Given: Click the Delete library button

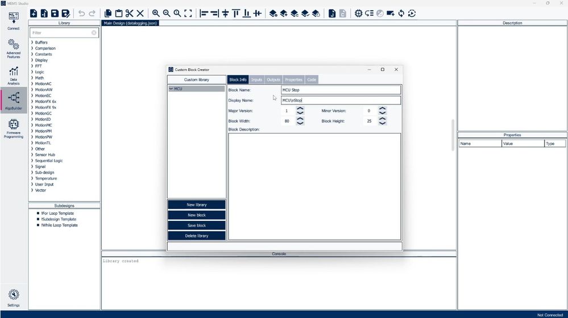Looking at the screenshot, I should pos(196,236).
